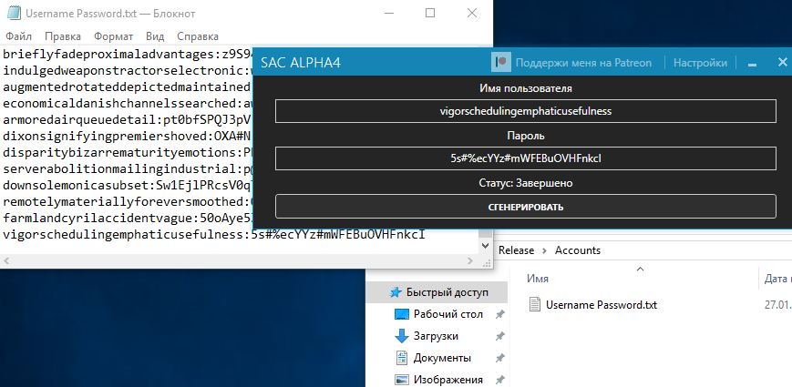Expand the chevron between Release and Accounts
The width and height of the screenshot is (792, 387).
tap(545, 250)
